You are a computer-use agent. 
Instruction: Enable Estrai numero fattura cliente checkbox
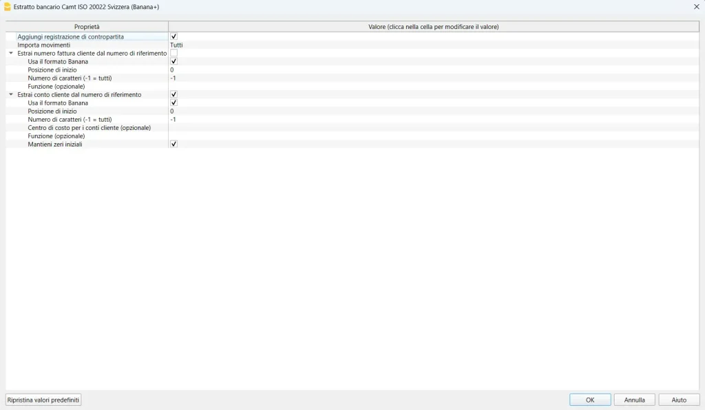click(x=173, y=53)
